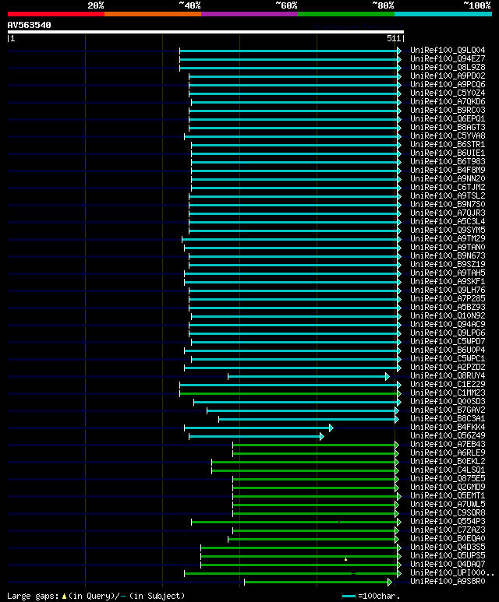Screen dimensions: 499x602
Task: Select hit UniRef100_A9PD02
Action: 448,76
